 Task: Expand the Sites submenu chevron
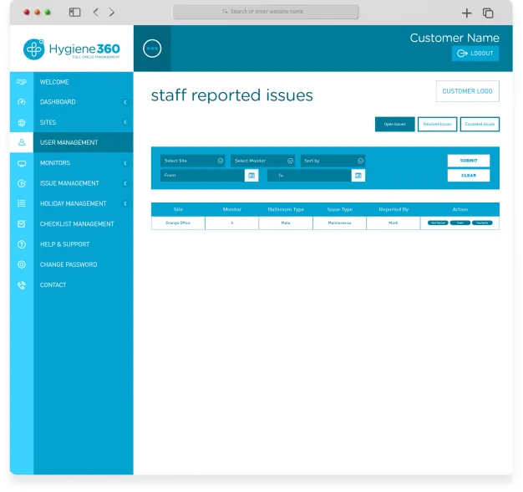125,122
